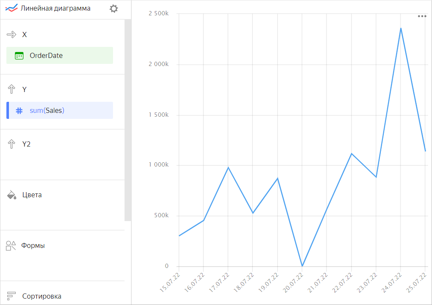Click the shapes Формы icon
432x305 pixels.
11,245
